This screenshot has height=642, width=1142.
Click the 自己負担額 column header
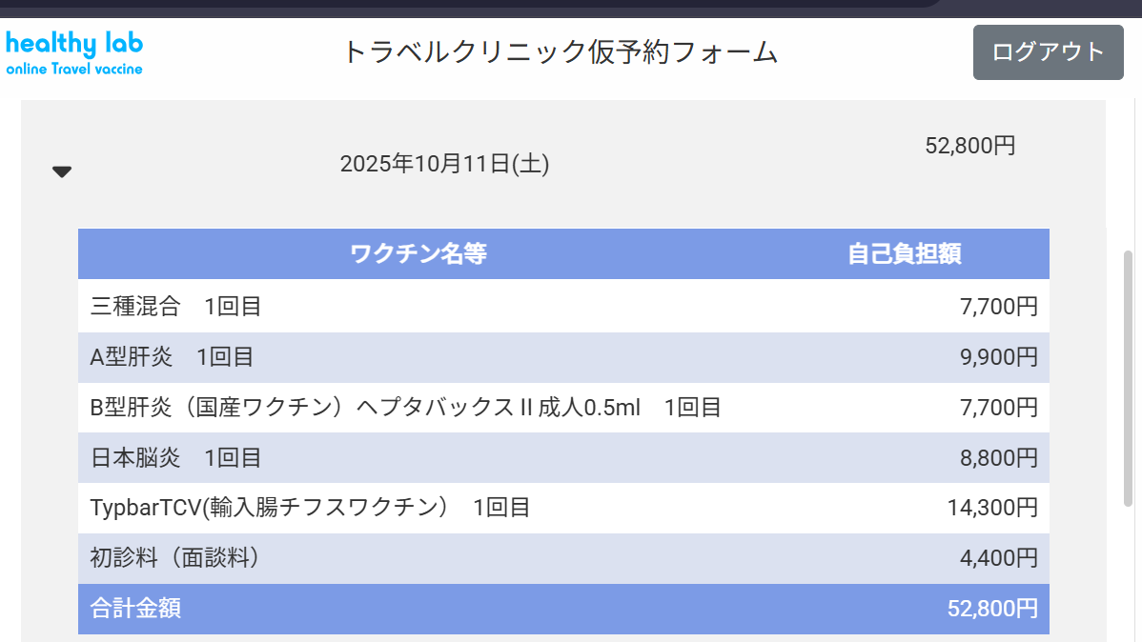click(x=904, y=254)
